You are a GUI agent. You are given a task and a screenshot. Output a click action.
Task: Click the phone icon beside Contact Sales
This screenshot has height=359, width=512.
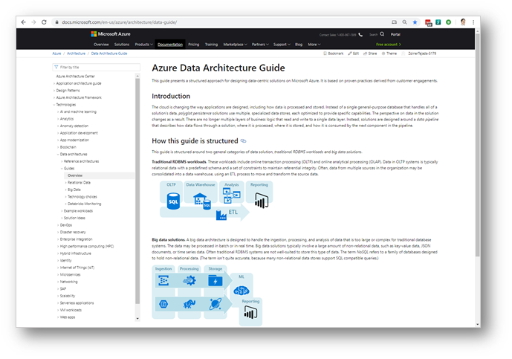360,34
